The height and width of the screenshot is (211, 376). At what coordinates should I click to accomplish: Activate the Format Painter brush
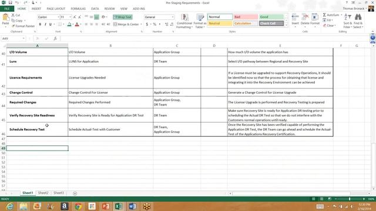[13, 26]
